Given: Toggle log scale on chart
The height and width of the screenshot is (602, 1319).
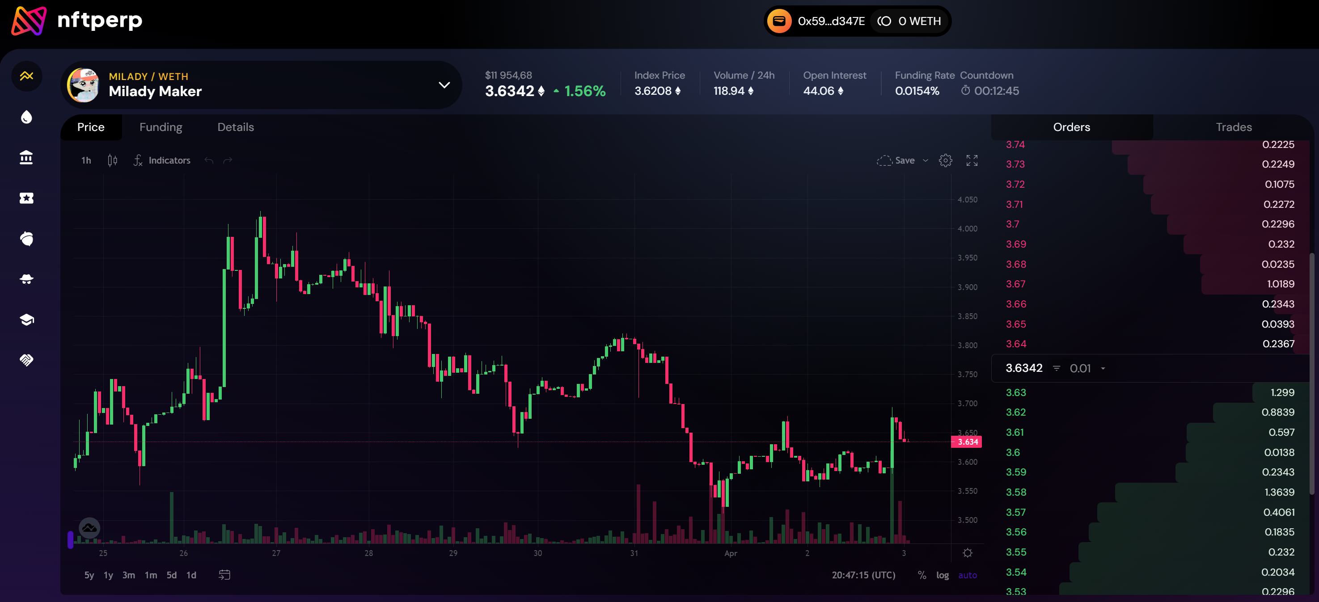Looking at the screenshot, I should [x=942, y=575].
